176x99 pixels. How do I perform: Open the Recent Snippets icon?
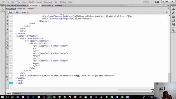(x=7, y=64)
